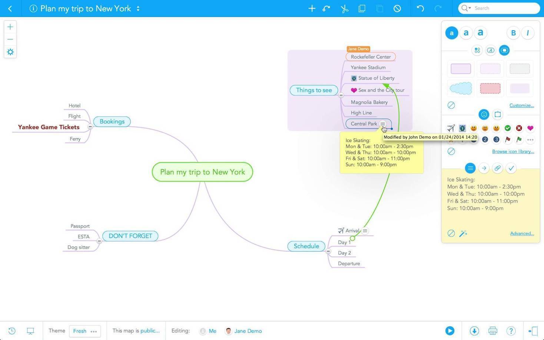
Task: Open Advanced note options
Action: (x=522, y=233)
